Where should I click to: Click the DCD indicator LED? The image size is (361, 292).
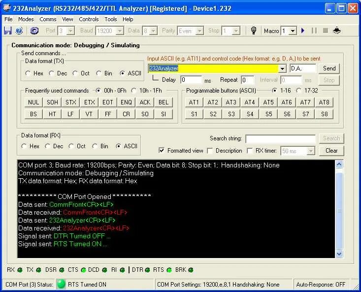(x=104, y=270)
